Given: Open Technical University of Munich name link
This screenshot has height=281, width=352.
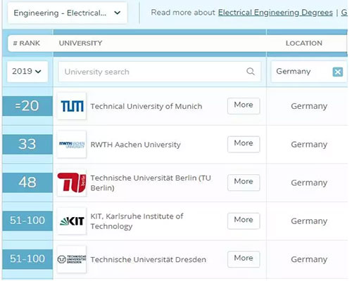Looking at the screenshot, I should [x=146, y=106].
